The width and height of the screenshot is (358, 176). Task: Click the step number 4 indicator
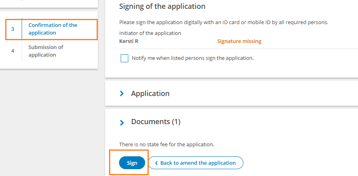[13, 51]
